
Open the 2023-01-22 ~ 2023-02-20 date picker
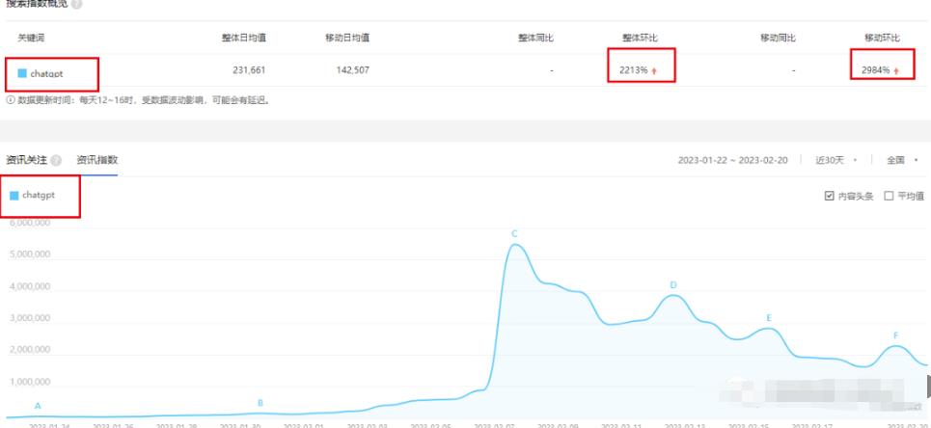734,159
